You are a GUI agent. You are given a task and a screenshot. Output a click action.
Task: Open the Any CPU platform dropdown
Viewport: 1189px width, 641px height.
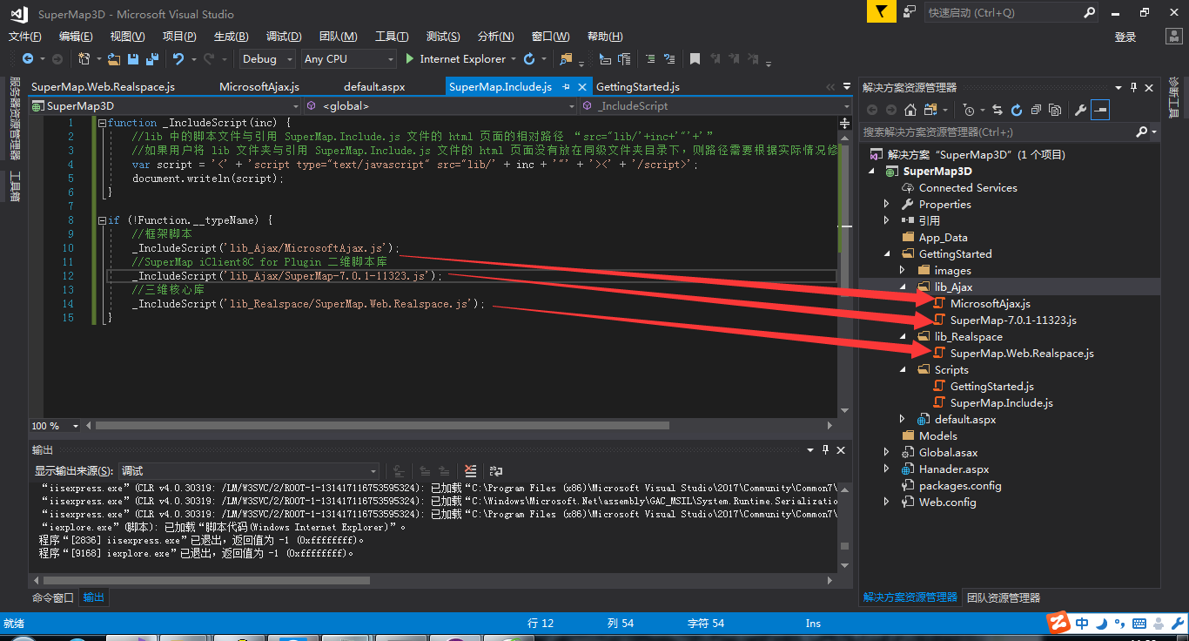348,59
